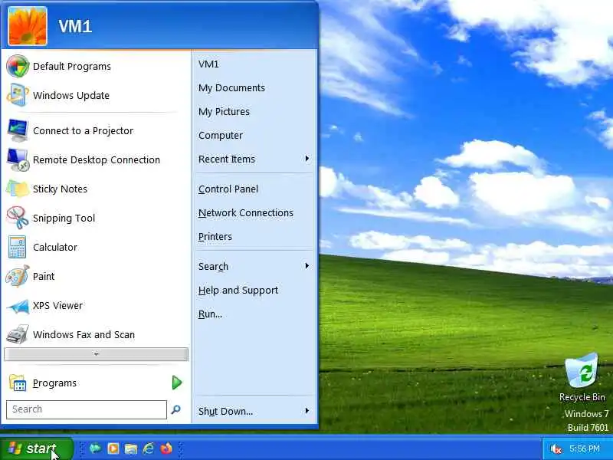Click the volume tray icon
The height and width of the screenshot is (460, 613).
[556, 449]
